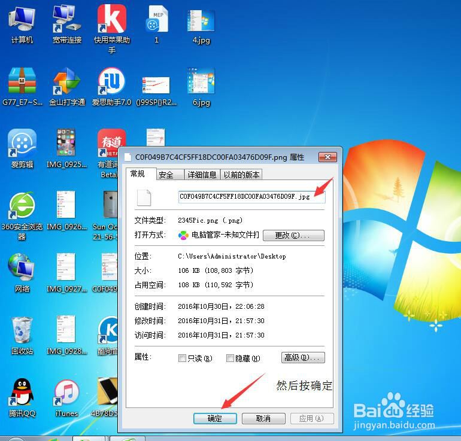Click the location path C:\Users\Administrator\Desktop

(232, 256)
